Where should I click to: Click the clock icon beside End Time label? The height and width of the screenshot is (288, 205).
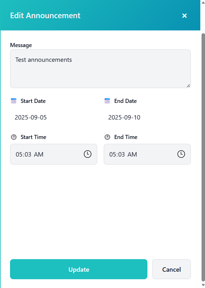pos(107,137)
